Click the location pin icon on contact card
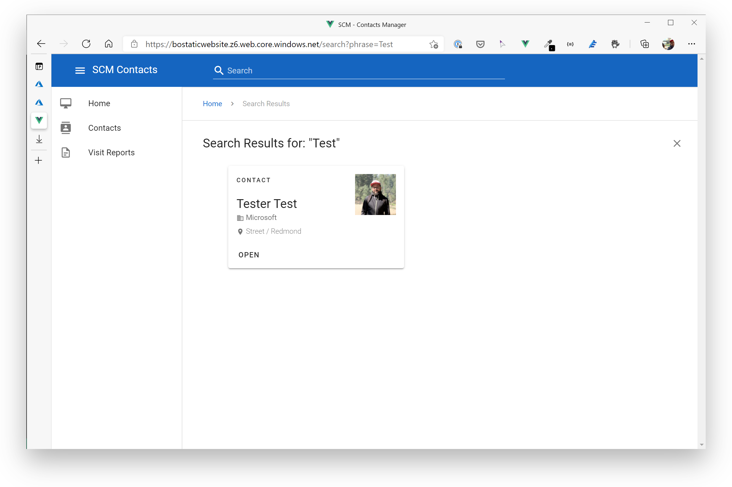Image resolution: width=732 pixels, height=487 pixels. (240, 231)
